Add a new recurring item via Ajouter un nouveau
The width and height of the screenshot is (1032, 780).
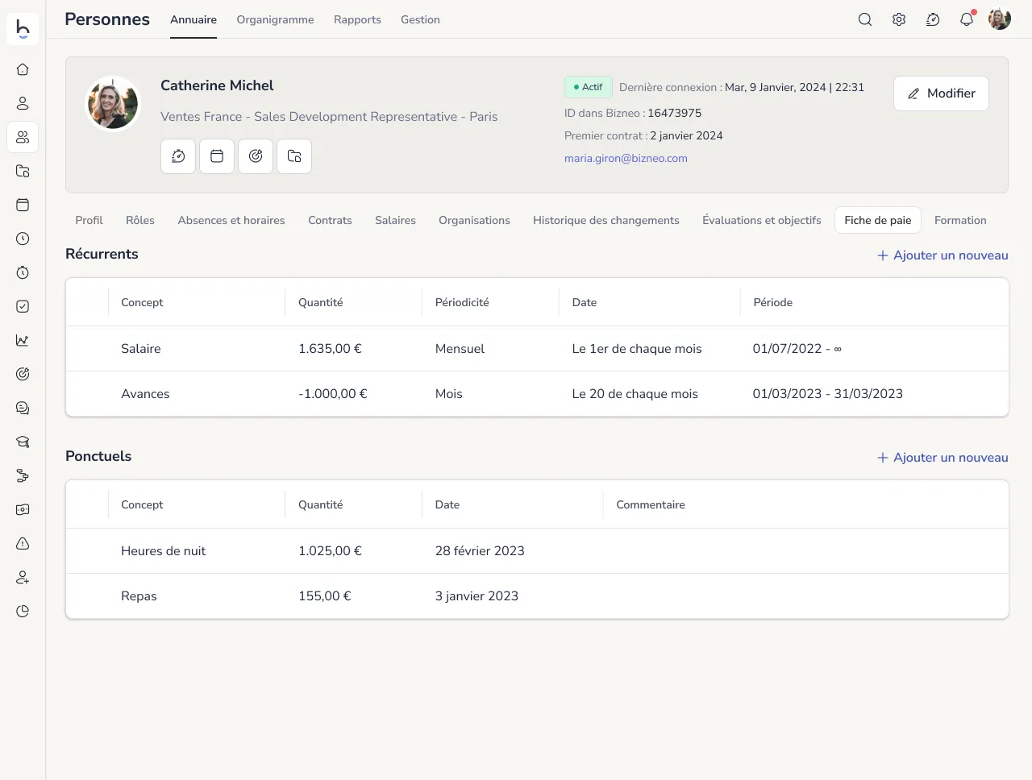[943, 255]
